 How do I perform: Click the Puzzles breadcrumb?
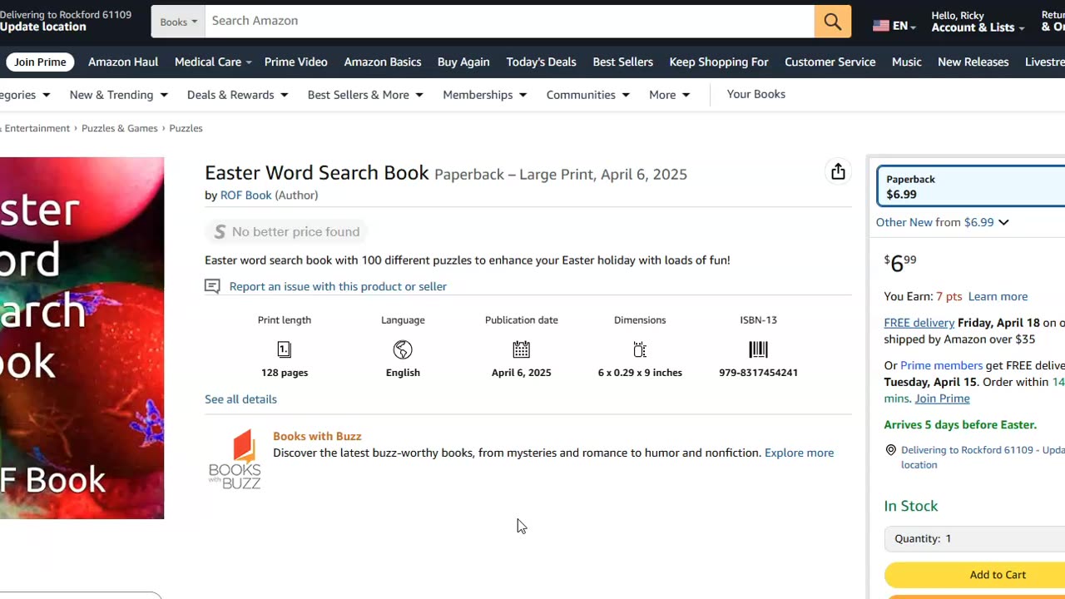tap(186, 128)
